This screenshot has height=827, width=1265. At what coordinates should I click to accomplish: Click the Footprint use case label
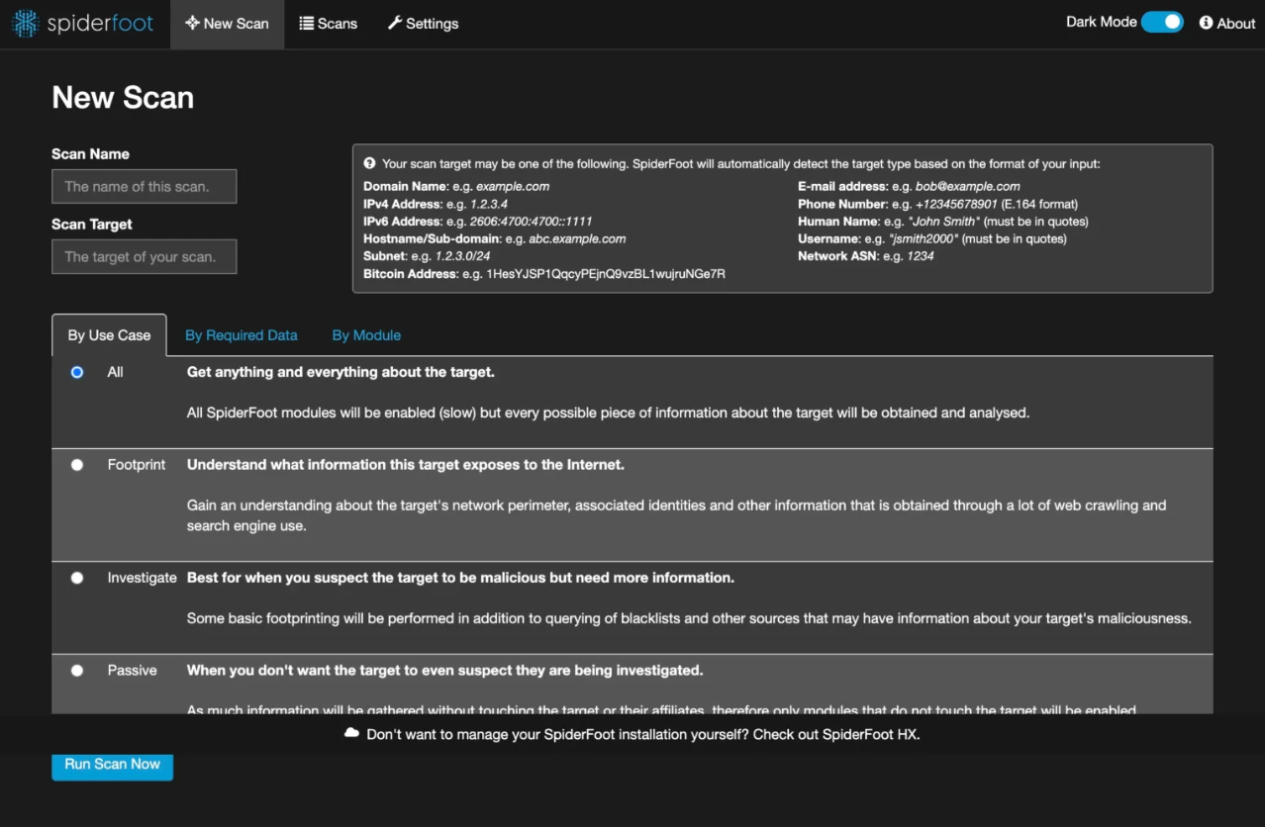(x=137, y=465)
